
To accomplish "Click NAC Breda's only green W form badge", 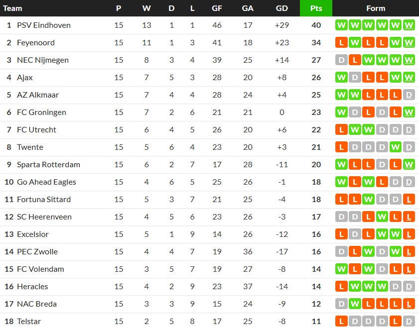I will (x=355, y=304).
